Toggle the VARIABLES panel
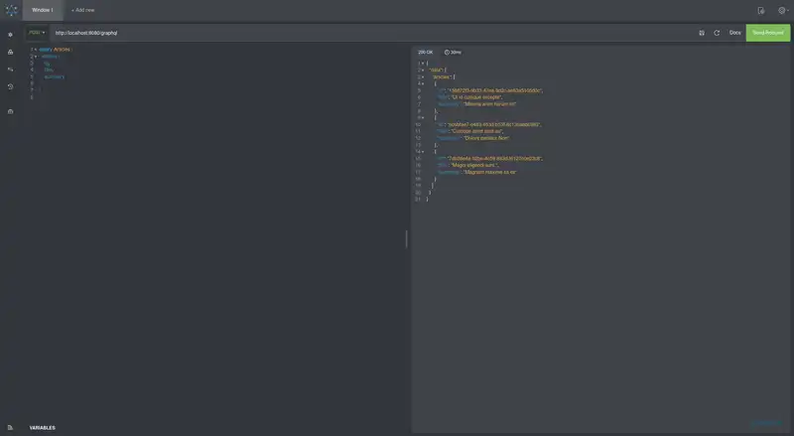 click(43, 428)
